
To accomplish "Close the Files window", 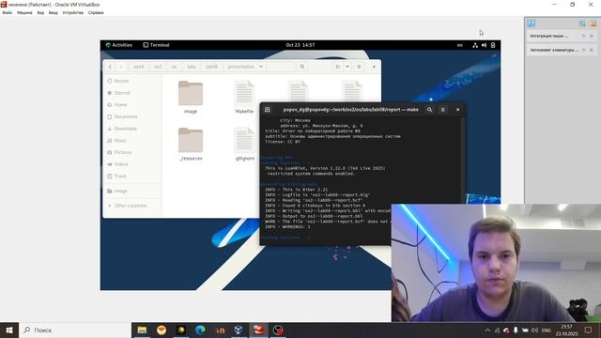I will coord(374,67).
